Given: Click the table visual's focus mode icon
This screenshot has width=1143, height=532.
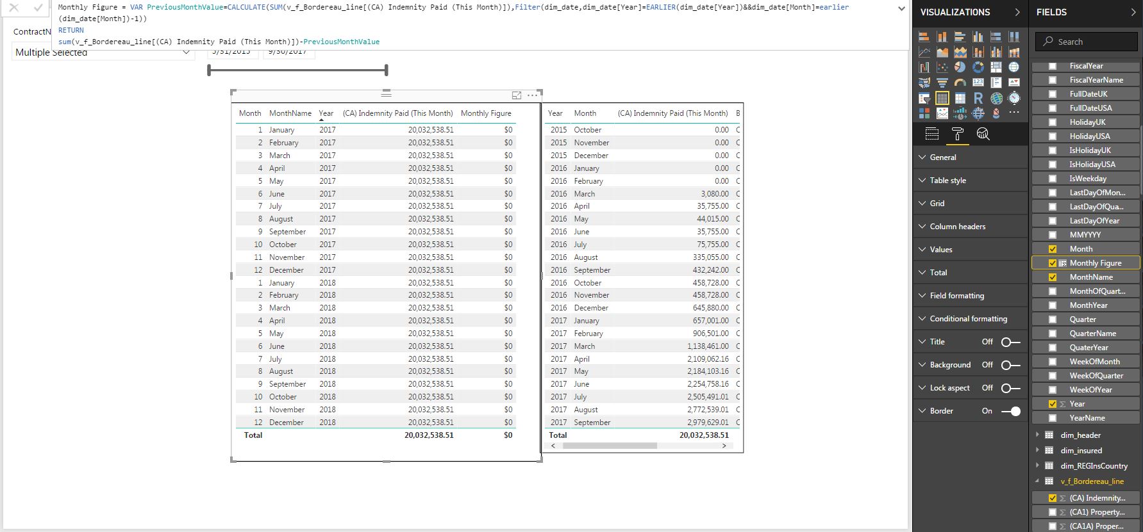Looking at the screenshot, I should (x=517, y=95).
